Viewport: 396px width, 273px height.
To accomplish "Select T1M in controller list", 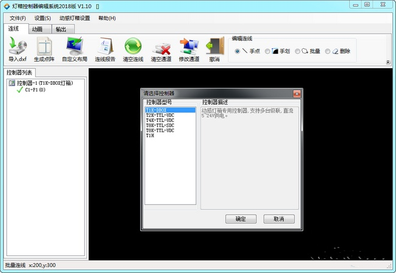I will (x=170, y=135).
